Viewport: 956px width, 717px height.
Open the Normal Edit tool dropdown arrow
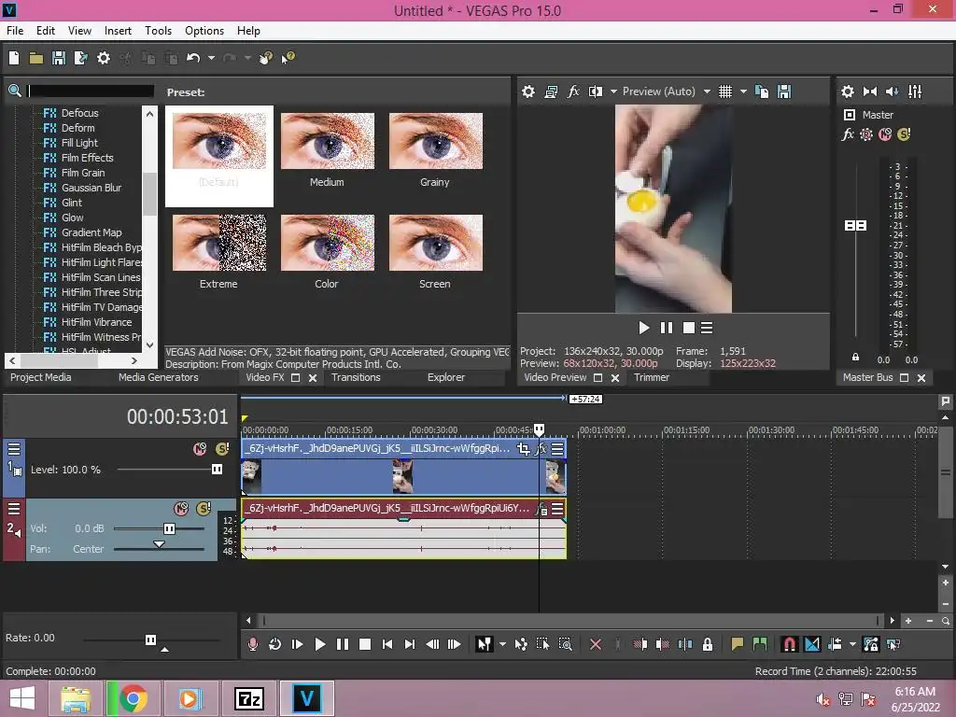(x=502, y=644)
